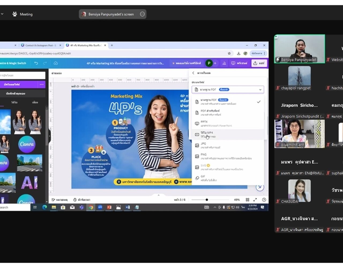Select PPTX file type
Viewport: 343px width, 268px height.
228,124
